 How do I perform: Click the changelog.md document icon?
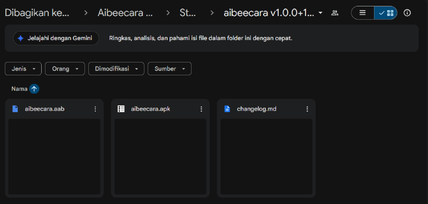point(227,109)
